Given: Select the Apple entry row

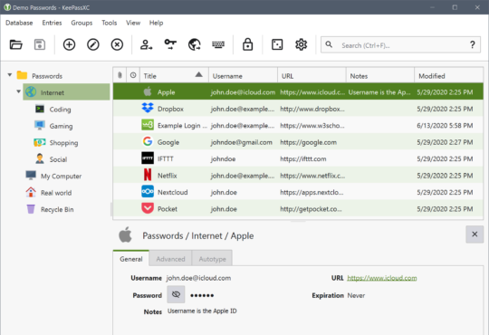Looking at the screenshot, I should tap(298, 91).
